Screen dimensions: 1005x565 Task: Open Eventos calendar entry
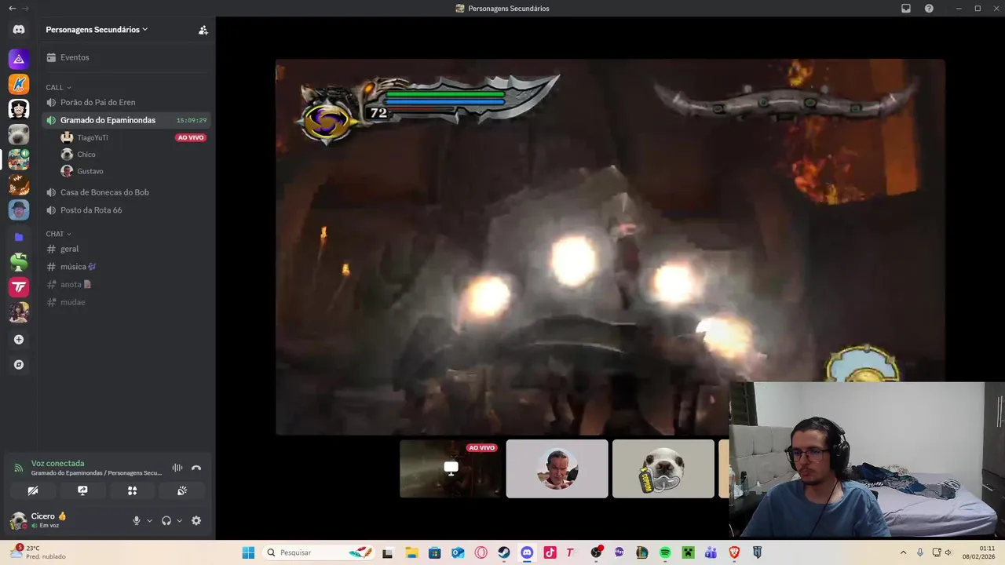coord(126,57)
